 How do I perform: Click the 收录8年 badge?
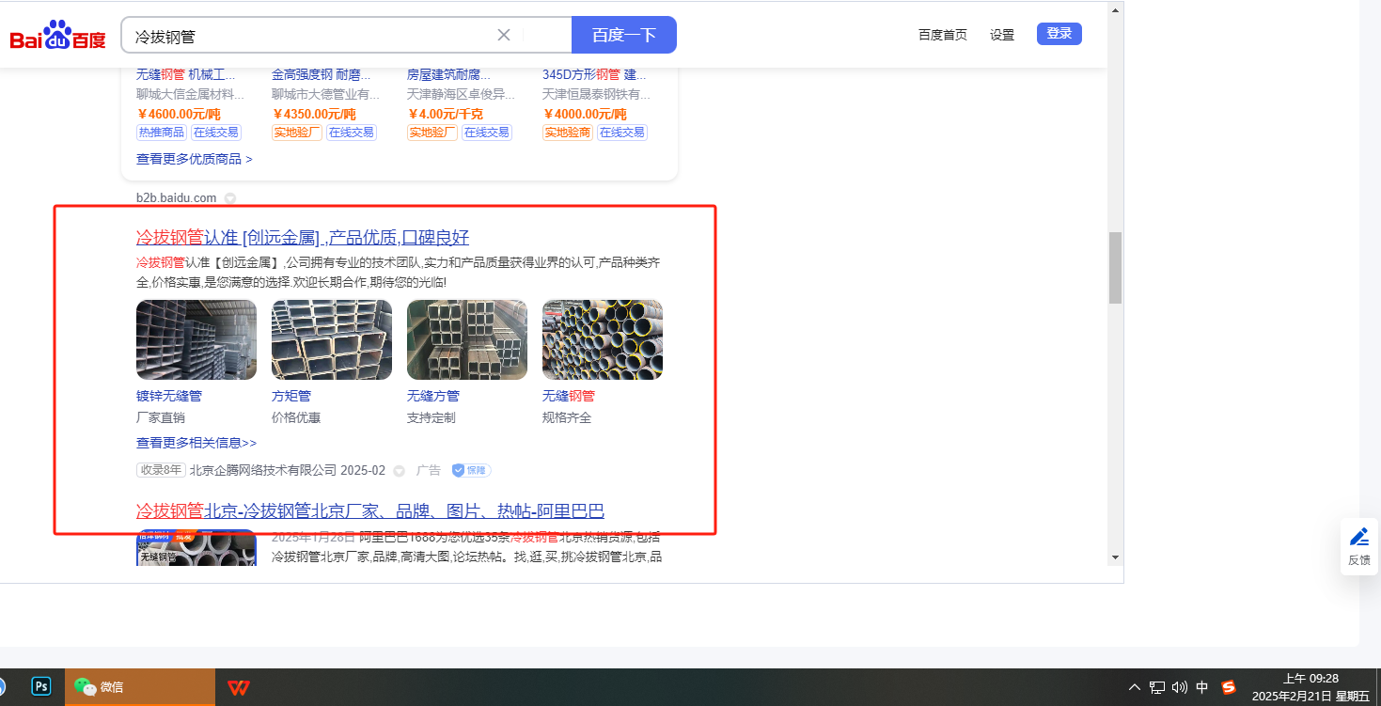(161, 470)
